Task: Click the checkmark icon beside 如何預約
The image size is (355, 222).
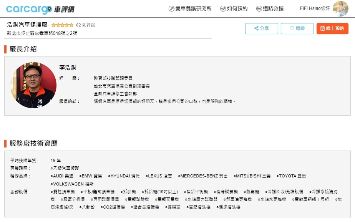Action: click(x=223, y=8)
